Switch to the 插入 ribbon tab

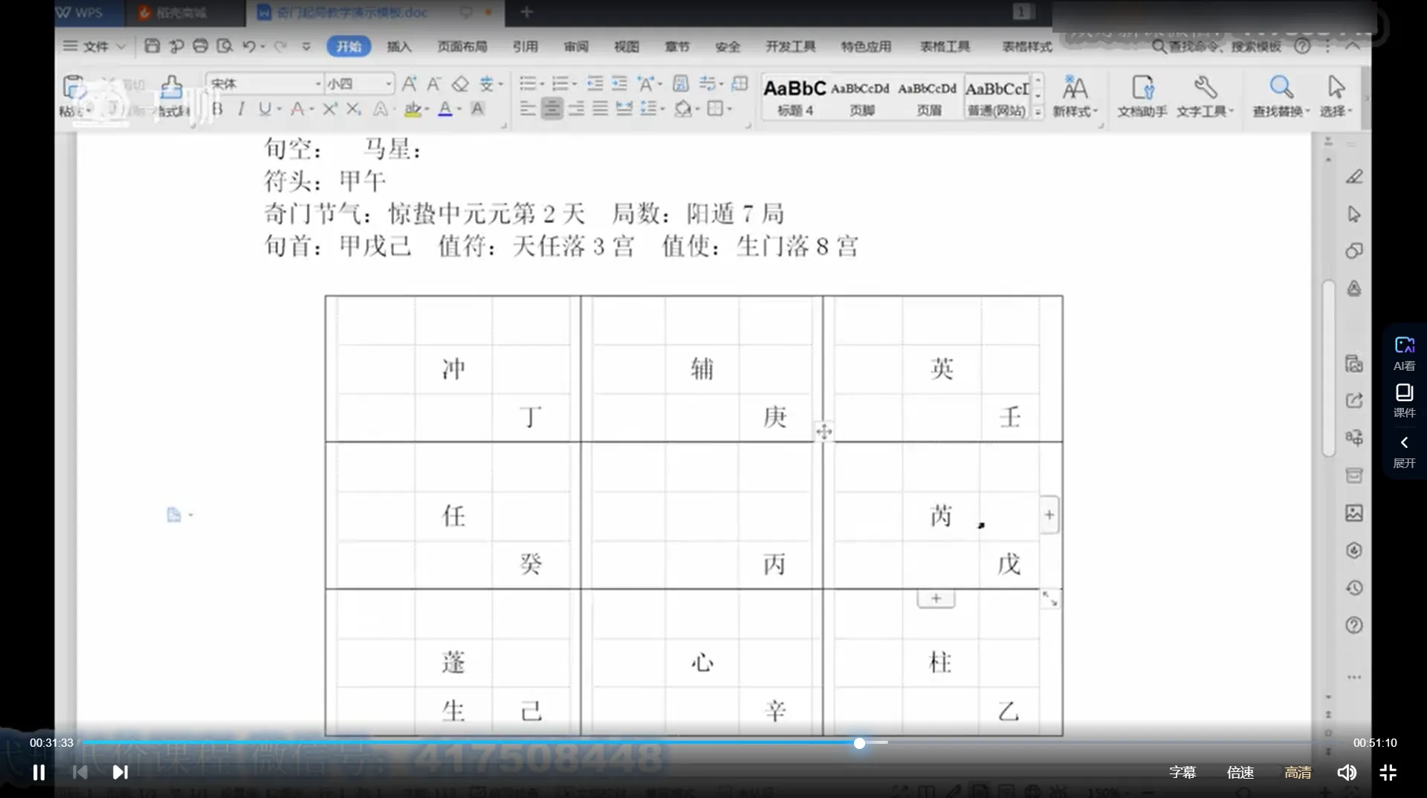pyautogui.click(x=399, y=47)
